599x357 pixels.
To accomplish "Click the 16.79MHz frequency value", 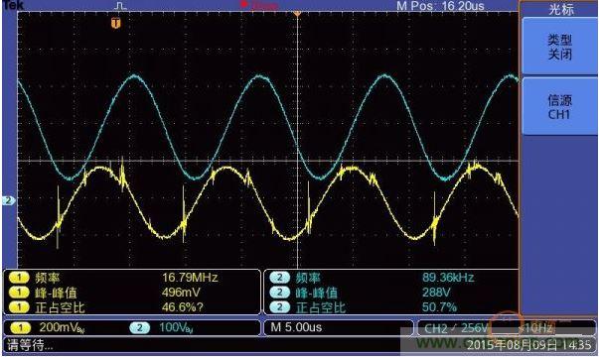I will tap(190, 278).
